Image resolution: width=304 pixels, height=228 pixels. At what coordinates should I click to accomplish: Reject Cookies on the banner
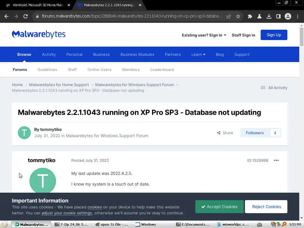[266, 207]
